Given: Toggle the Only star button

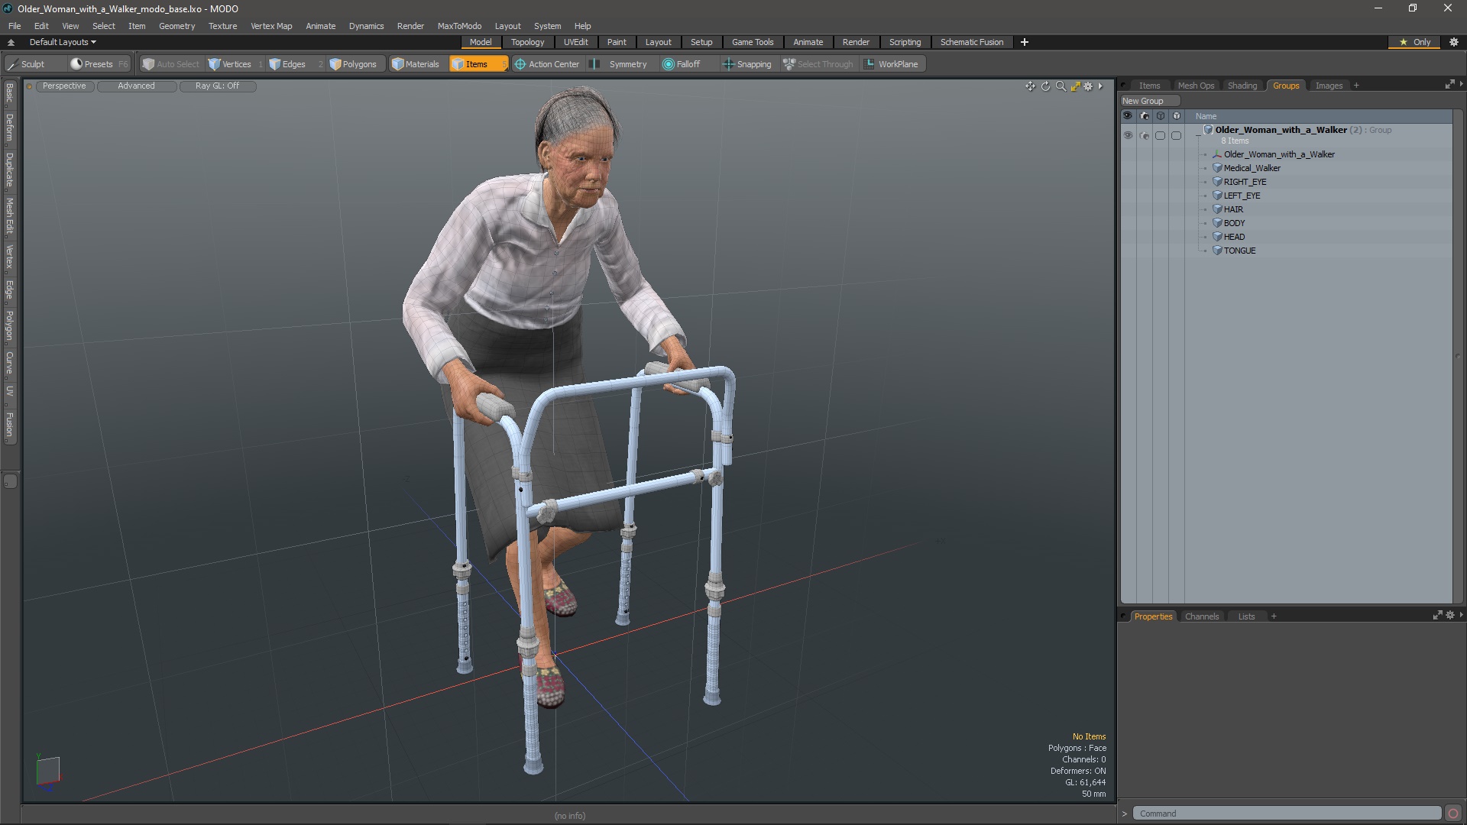Looking at the screenshot, I should [1414, 42].
